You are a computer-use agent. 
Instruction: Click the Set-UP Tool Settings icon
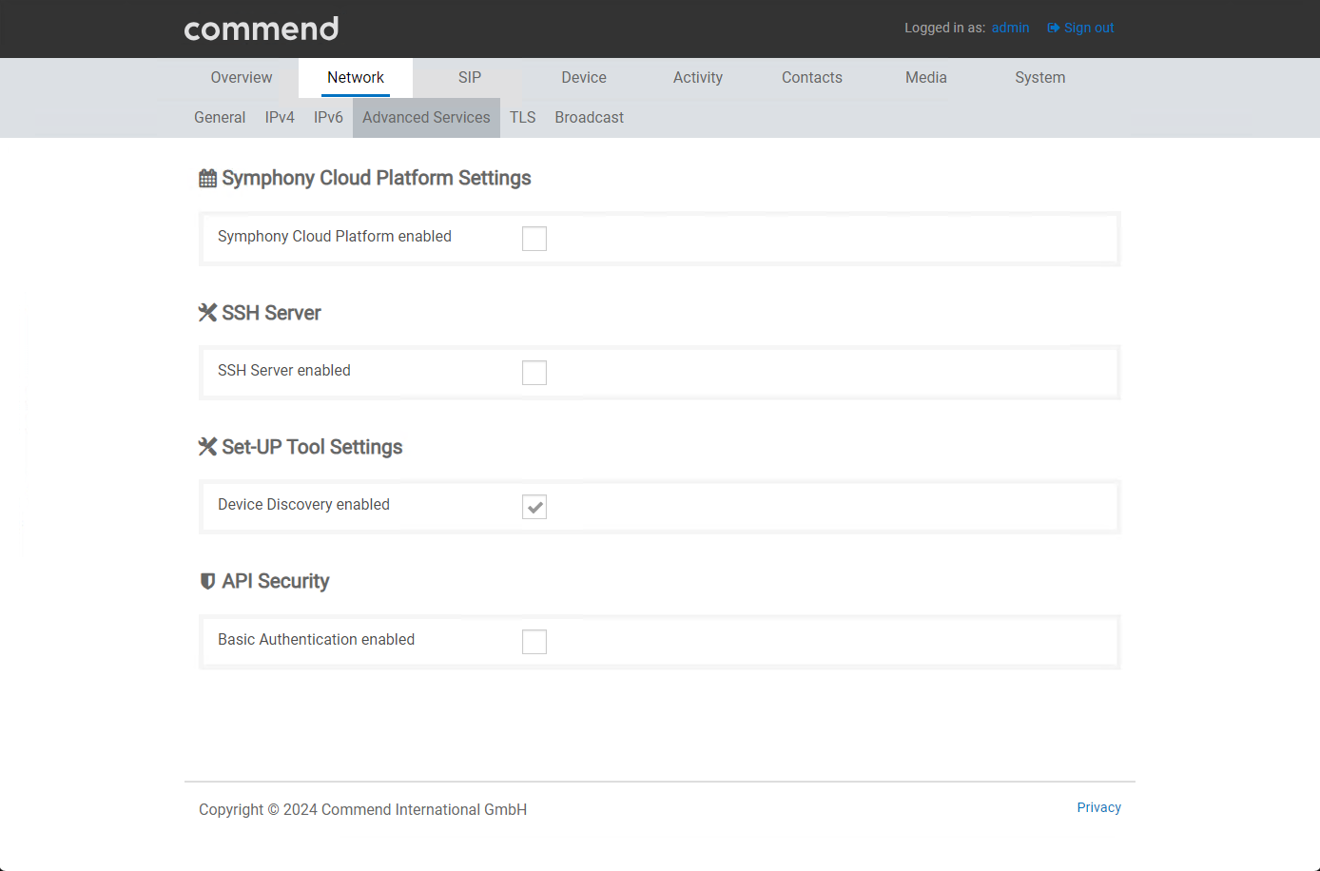click(x=207, y=447)
